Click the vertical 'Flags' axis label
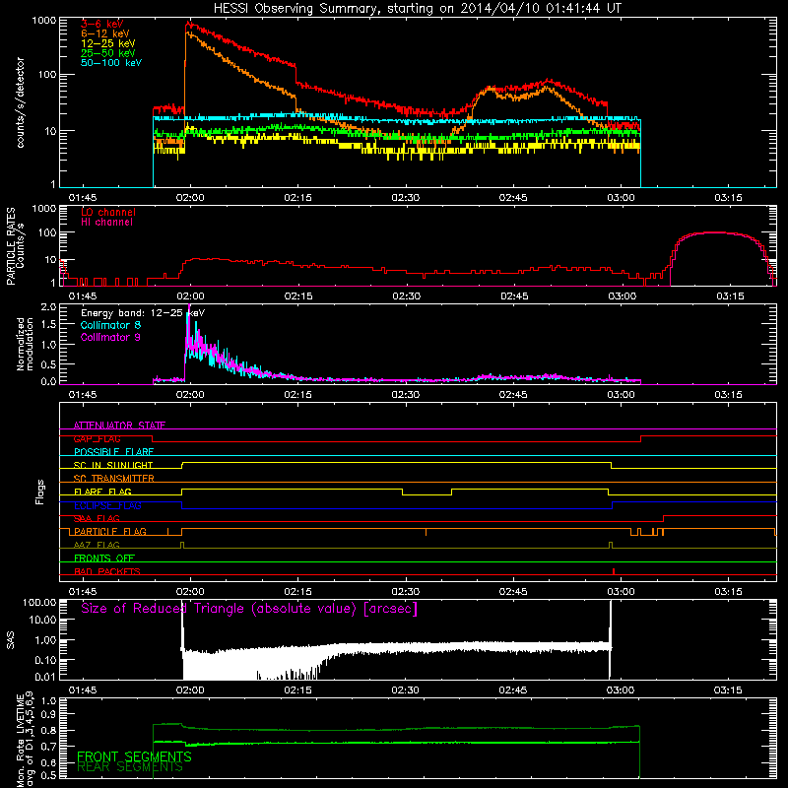This screenshot has width=788, height=788. click(x=40, y=492)
